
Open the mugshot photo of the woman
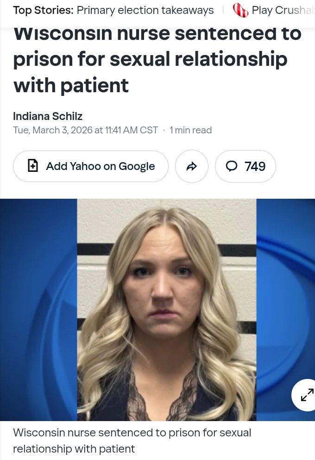167,310
